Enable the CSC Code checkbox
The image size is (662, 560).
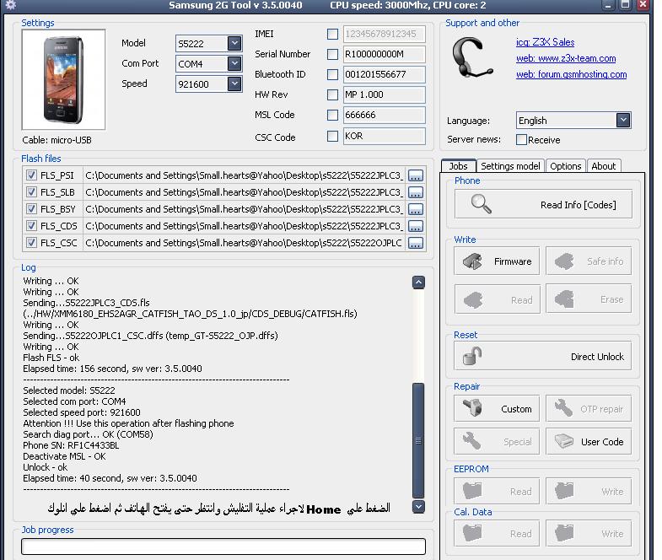[x=333, y=136]
